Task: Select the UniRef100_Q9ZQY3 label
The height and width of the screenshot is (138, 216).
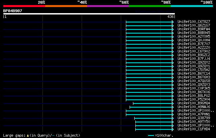Action: 194,84
